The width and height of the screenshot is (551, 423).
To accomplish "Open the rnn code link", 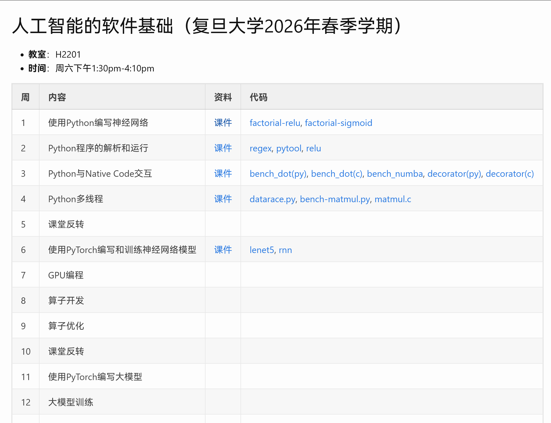I will pyautogui.click(x=285, y=250).
